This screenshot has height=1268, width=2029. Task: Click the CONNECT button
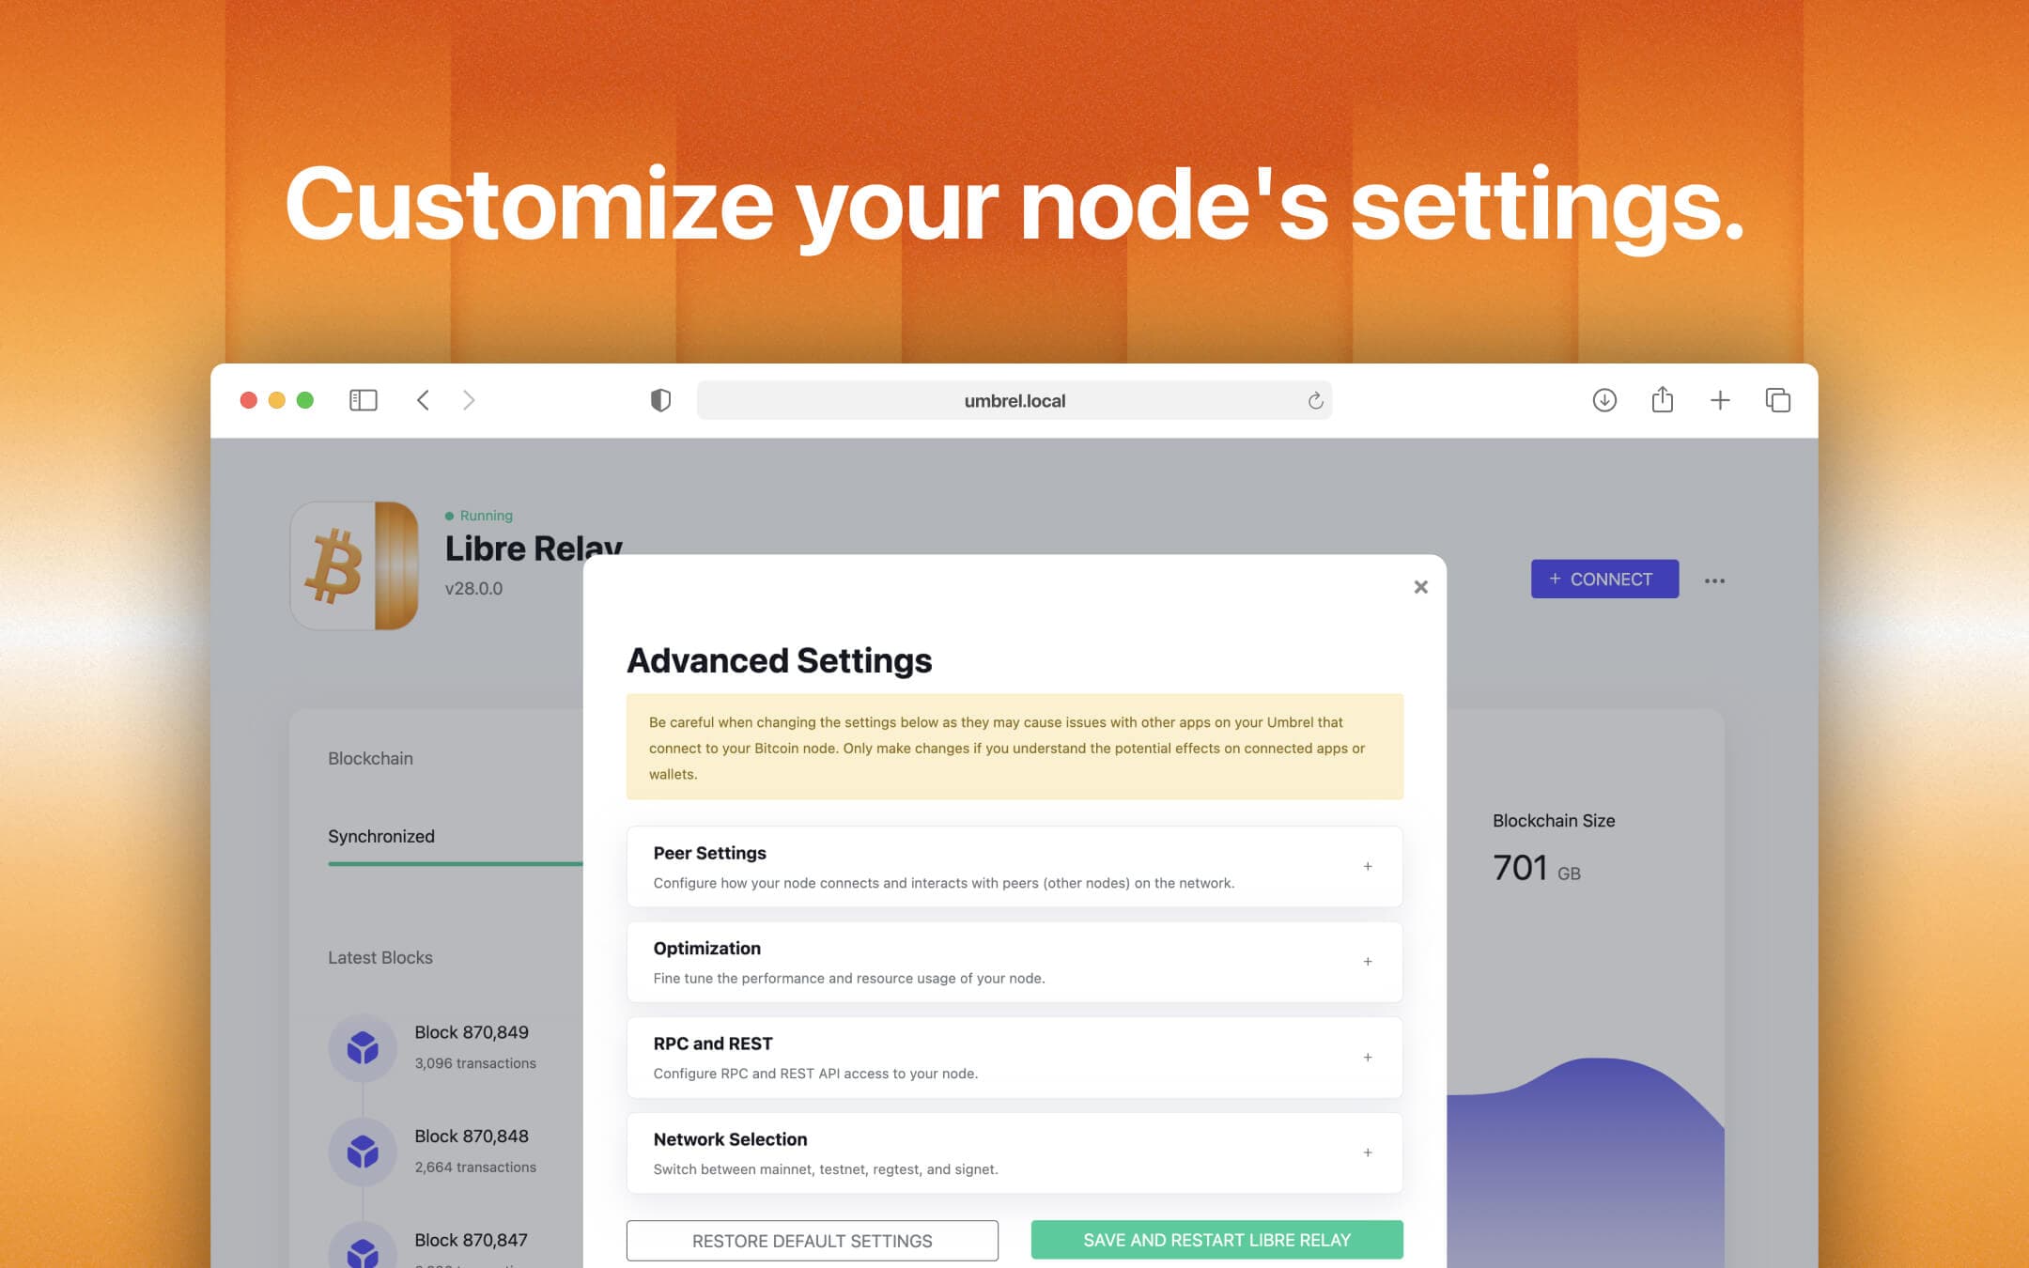1603,579
